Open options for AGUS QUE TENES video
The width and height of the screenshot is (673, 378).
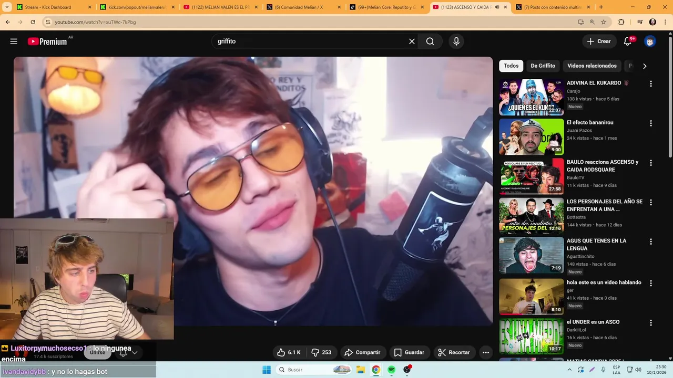coord(651,241)
